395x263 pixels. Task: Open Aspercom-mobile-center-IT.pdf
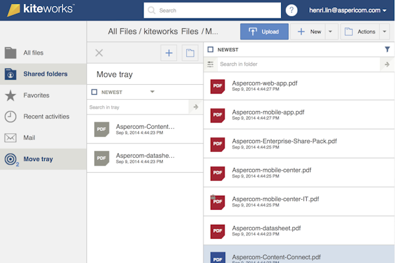coord(299,202)
